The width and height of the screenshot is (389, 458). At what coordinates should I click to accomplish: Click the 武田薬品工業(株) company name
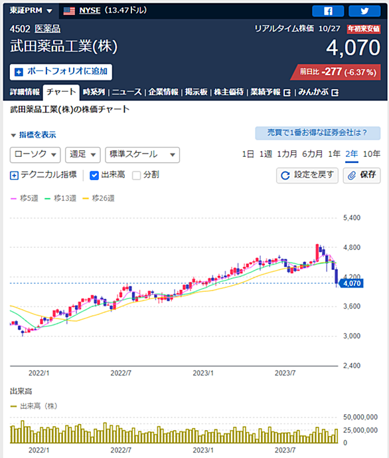[x=64, y=47]
